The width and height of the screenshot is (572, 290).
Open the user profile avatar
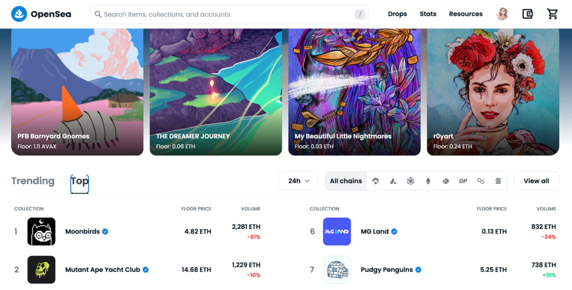pos(502,14)
